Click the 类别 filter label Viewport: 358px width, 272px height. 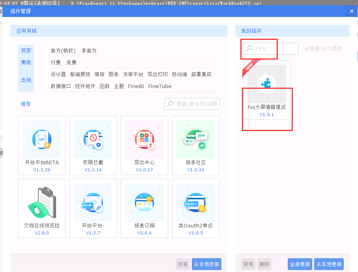click(x=26, y=80)
